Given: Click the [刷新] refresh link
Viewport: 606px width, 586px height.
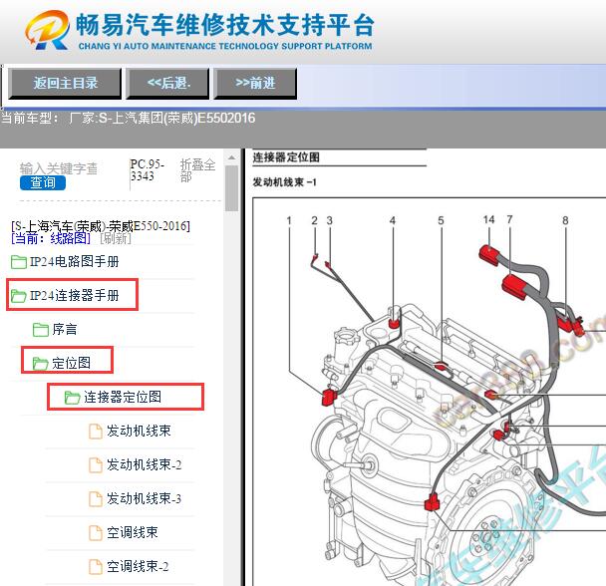Looking at the screenshot, I should (x=116, y=238).
